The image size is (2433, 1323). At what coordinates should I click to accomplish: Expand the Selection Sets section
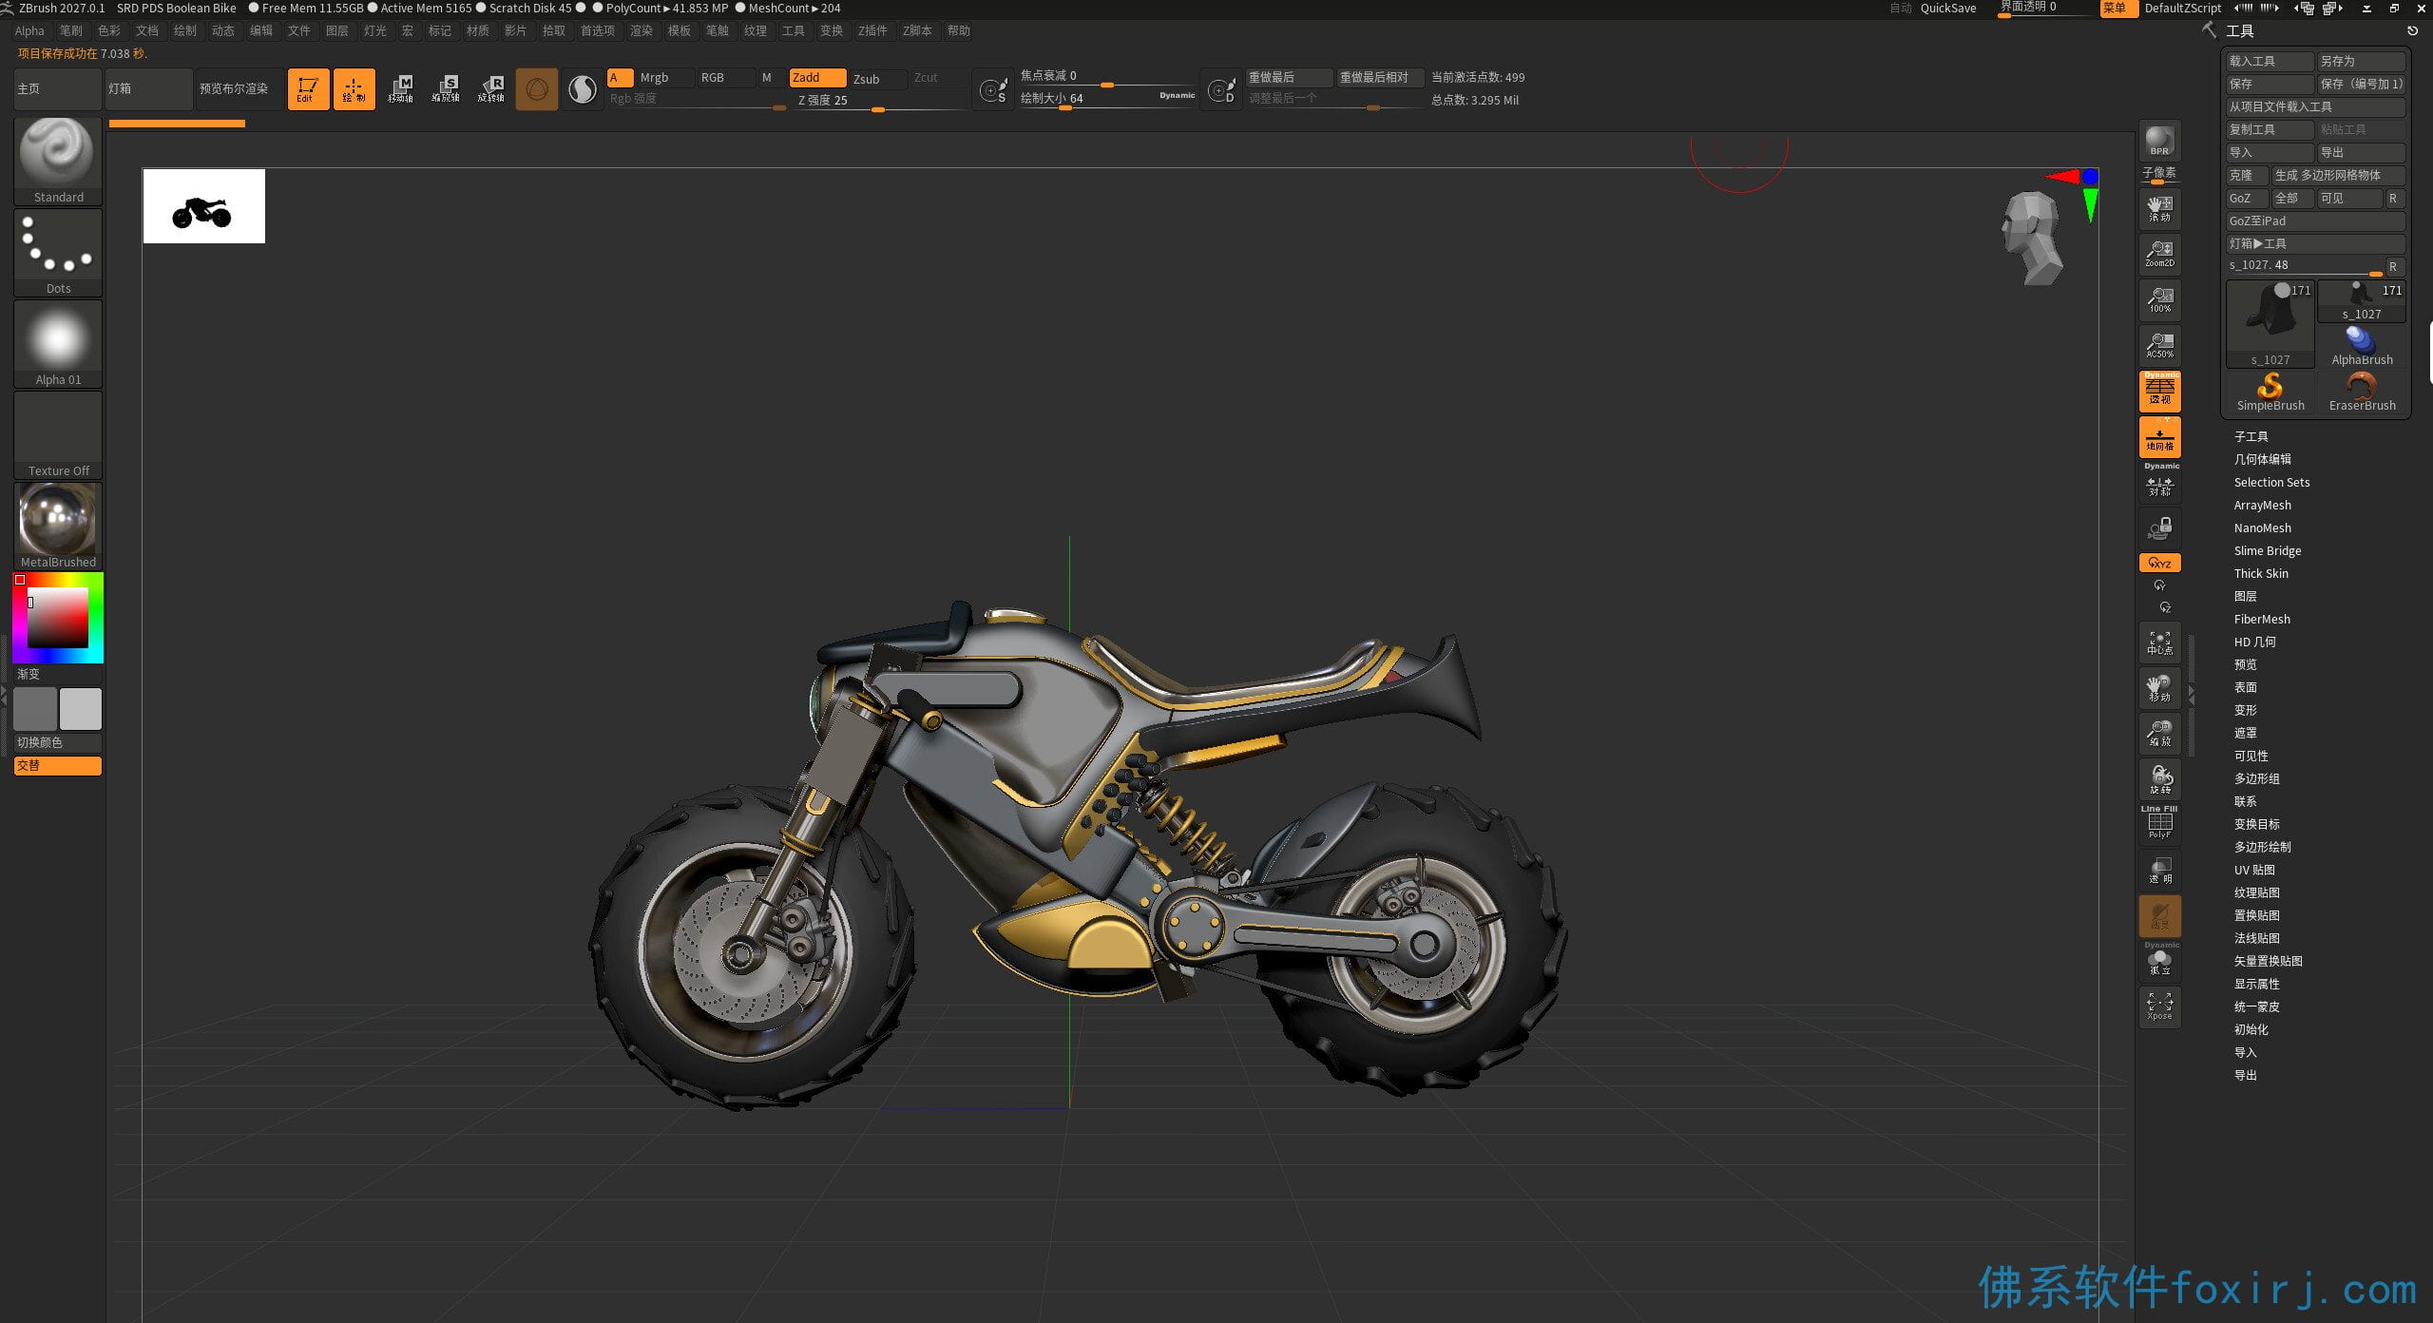click(2271, 482)
